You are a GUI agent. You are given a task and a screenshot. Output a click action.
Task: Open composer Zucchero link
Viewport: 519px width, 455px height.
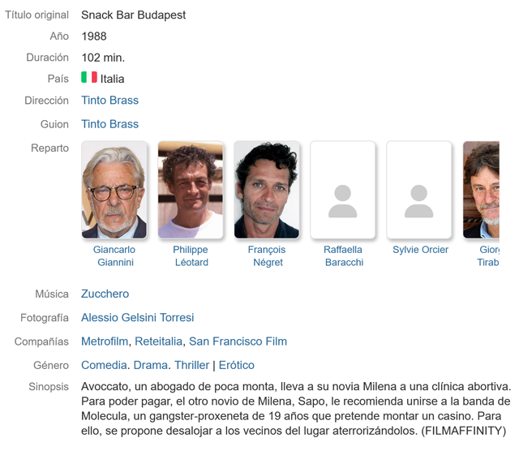[105, 294]
